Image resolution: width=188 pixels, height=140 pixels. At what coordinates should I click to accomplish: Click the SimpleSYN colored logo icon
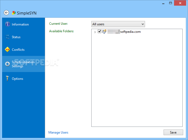tap(14, 13)
